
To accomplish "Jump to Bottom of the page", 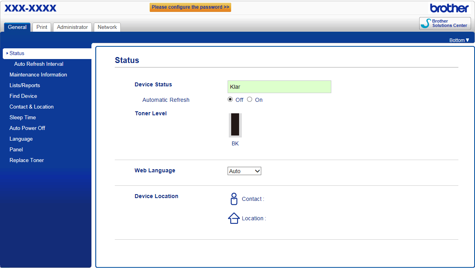I will 459,40.
